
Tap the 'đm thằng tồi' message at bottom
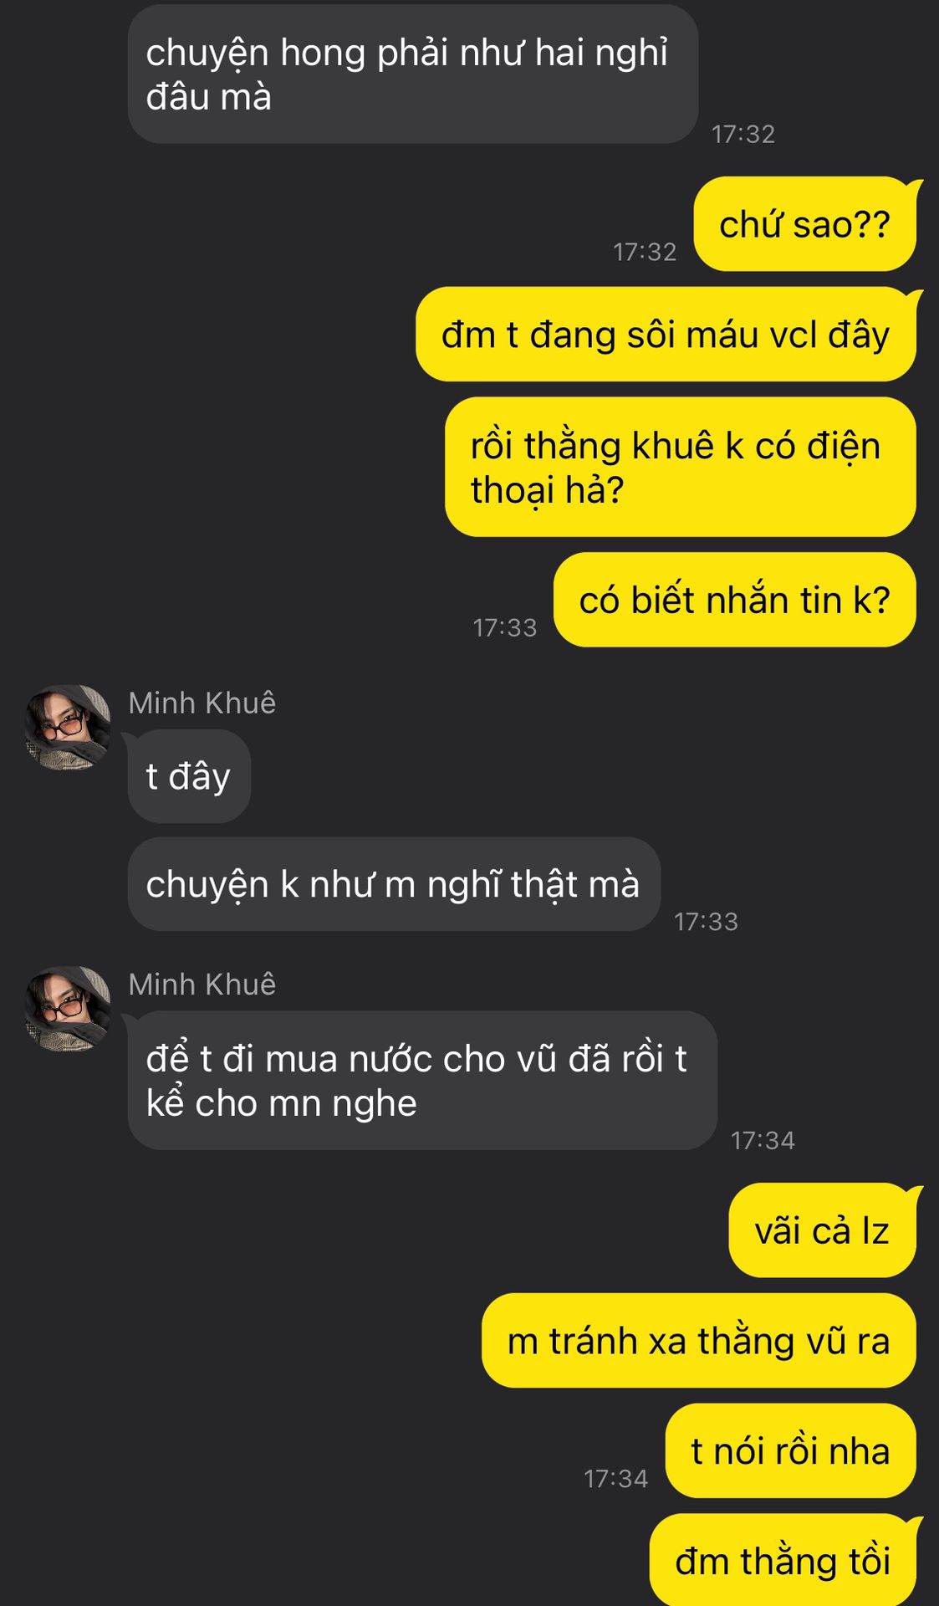tap(783, 1560)
